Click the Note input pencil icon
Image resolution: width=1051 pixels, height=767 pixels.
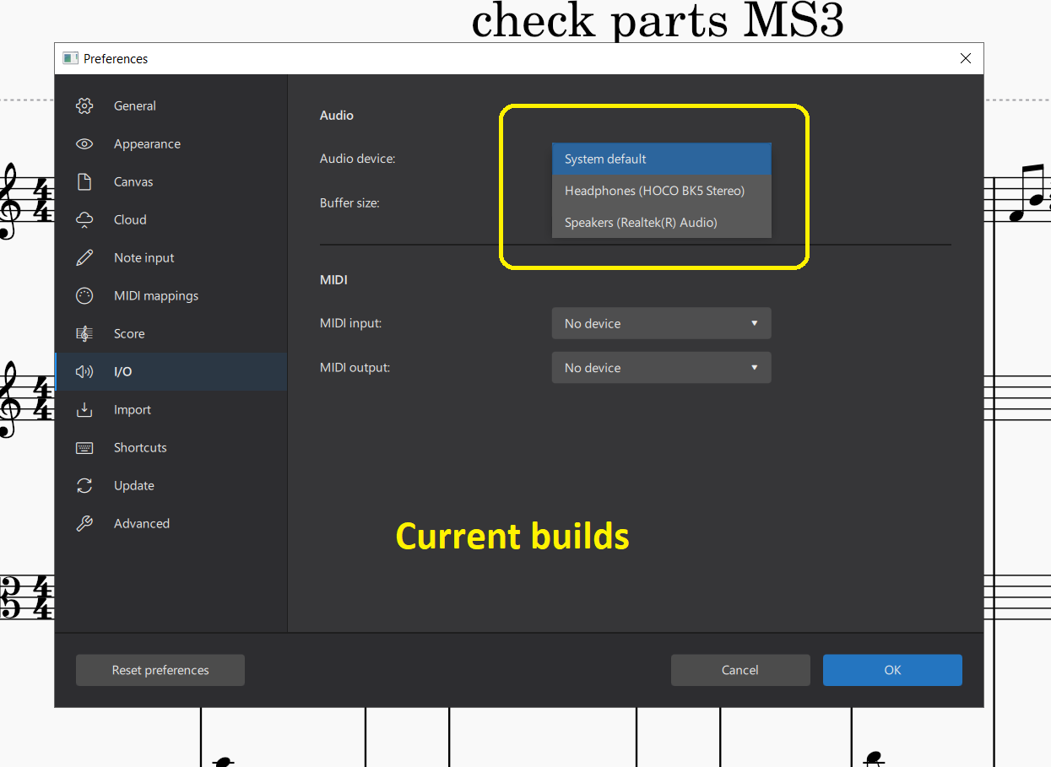tap(84, 257)
